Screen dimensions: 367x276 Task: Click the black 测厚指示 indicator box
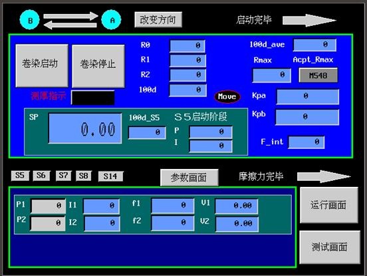point(93,98)
